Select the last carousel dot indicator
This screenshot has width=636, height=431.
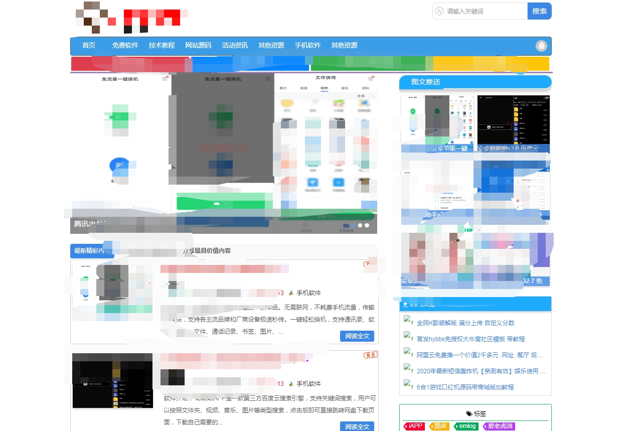367,226
